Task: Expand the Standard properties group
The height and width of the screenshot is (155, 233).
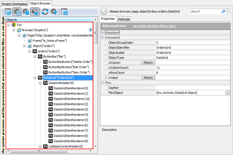Action: point(102,33)
